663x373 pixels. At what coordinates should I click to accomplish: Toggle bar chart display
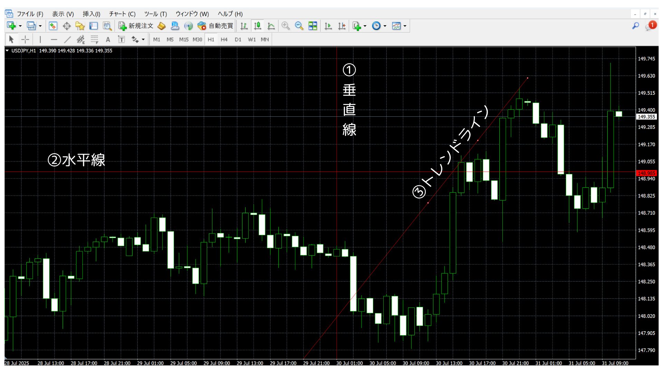[244, 26]
